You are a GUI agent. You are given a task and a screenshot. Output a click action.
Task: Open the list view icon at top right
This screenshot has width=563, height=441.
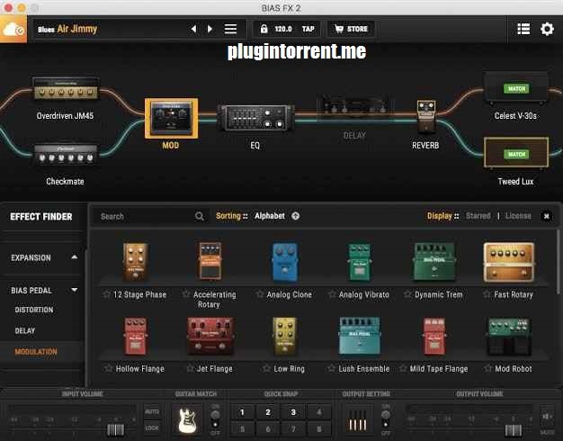523,29
